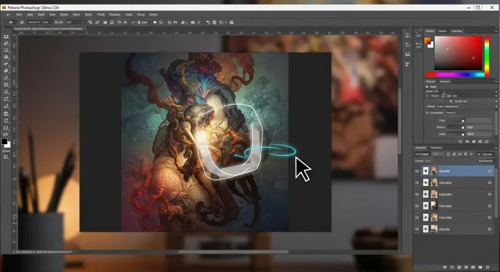This screenshot has width=500, height=272.
Task: Click the right-side eye on the bottom layer
Action: click(x=490, y=229)
